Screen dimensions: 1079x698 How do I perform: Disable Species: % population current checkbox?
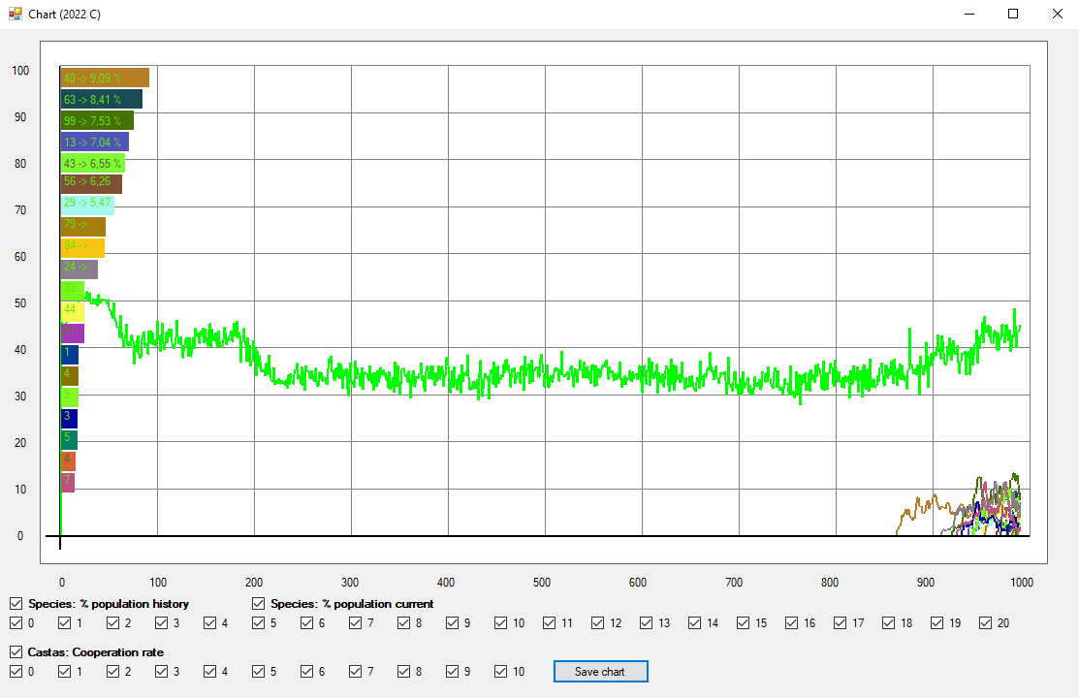(x=259, y=604)
